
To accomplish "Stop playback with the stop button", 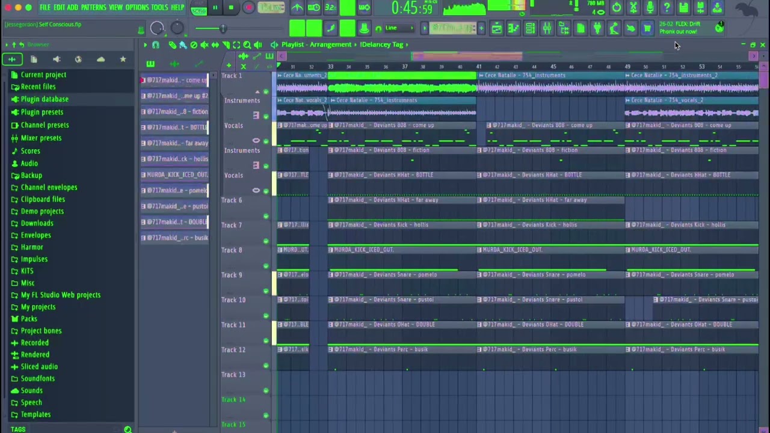I will [231, 8].
